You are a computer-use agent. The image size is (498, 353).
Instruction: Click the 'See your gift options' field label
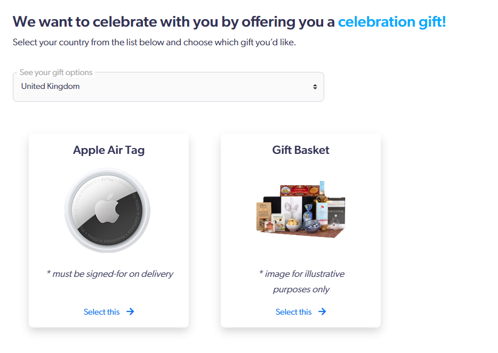pos(56,72)
